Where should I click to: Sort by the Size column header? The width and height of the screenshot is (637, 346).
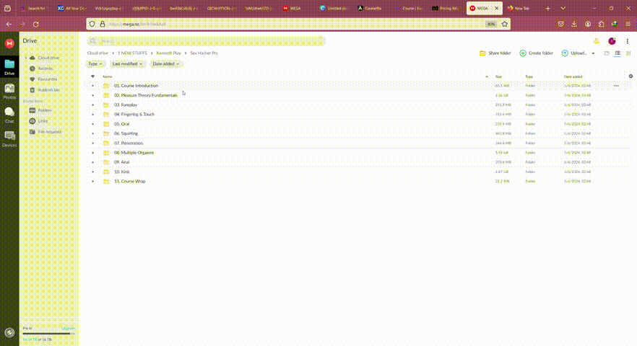pos(498,76)
